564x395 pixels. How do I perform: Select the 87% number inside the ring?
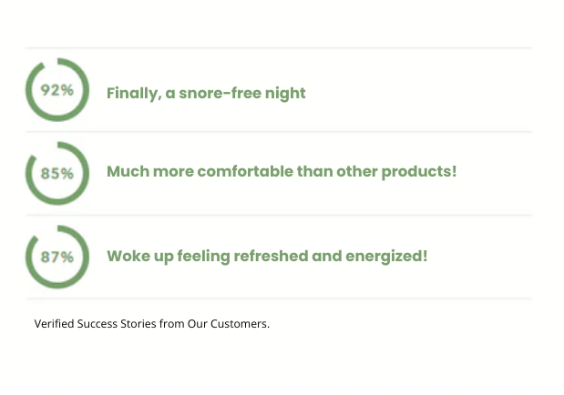57,257
